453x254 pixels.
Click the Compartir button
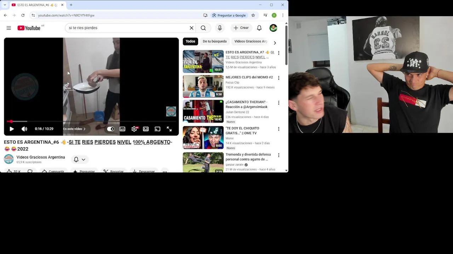[53, 171]
